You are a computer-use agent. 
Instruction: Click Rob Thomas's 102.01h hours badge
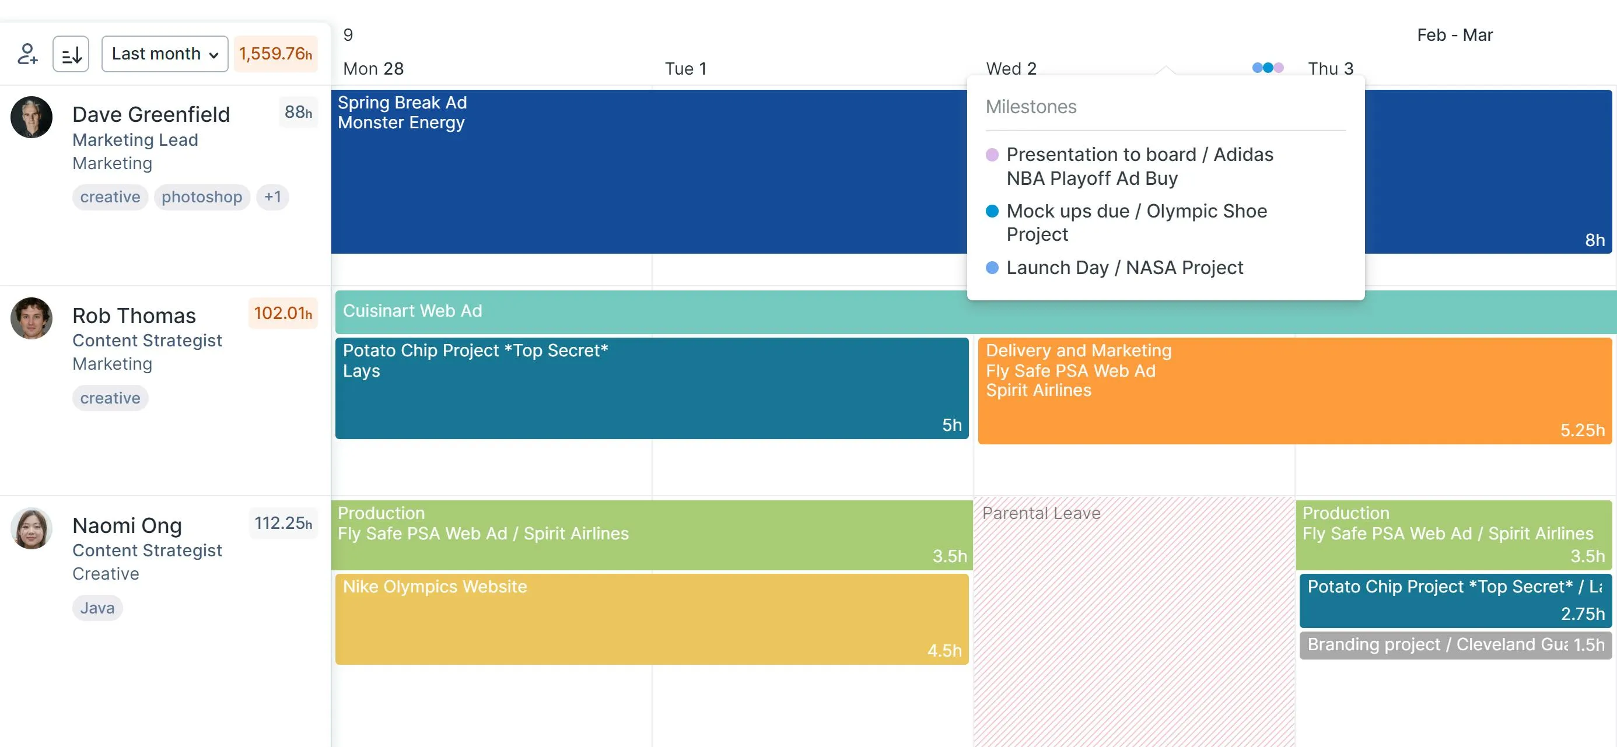click(x=283, y=313)
